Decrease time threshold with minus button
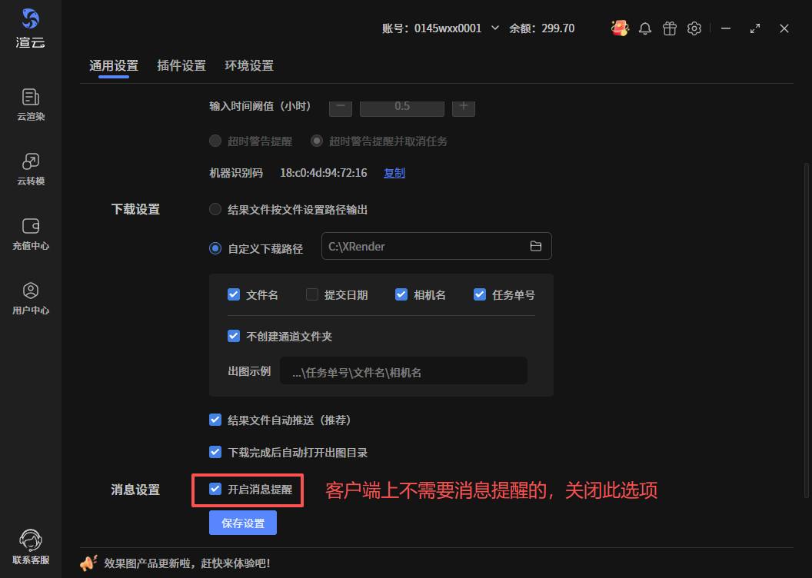The height and width of the screenshot is (578, 812). [341, 106]
